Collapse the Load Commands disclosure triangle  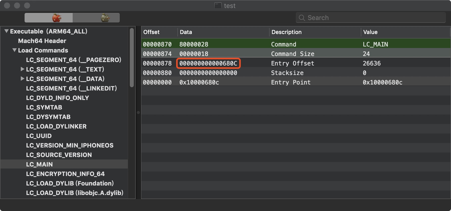(15, 50)
